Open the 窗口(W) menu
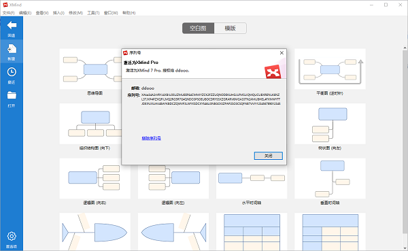Viewport: 408px width, 251px height. [x=111, y=13]
